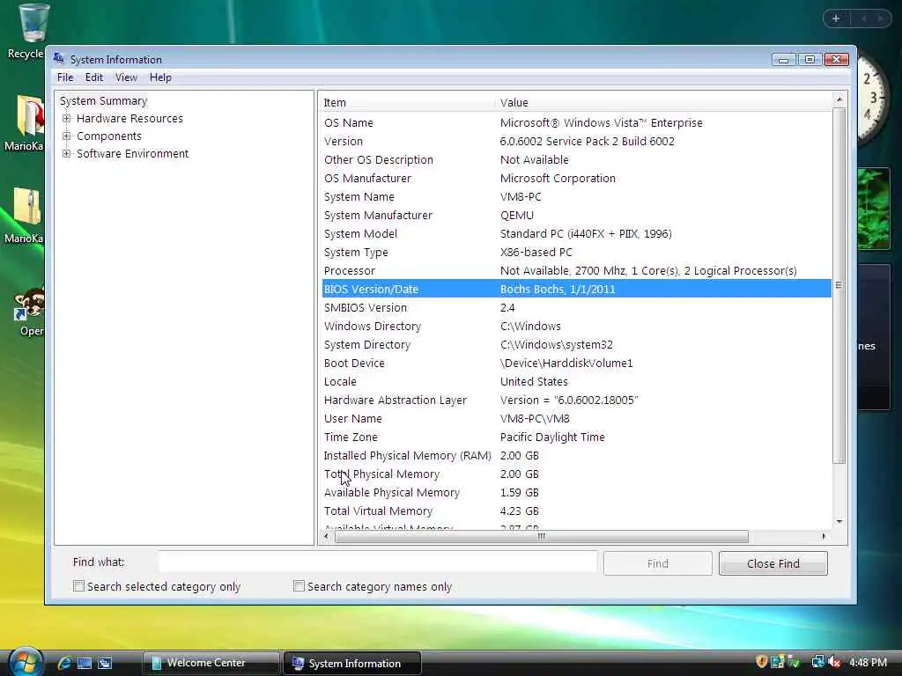Select the top MarioKa folder on the desktop
Screen dimensions: 902x676
24,123
